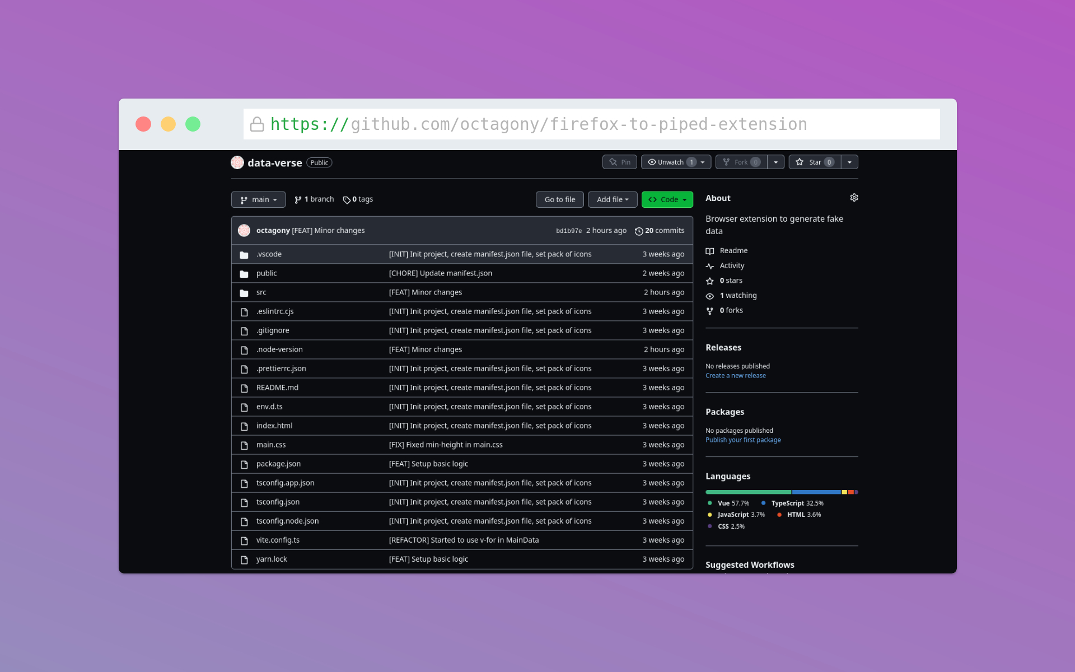Viewport: 1075px width, 672px height.
Task: Open [REFACTOR] Started to use v-for commit
Action: (464, 540)
